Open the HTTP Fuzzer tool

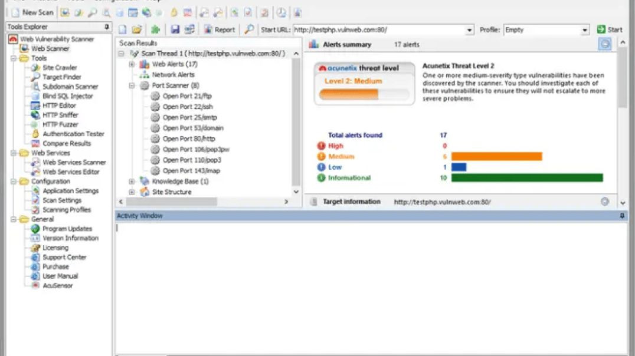(60, 124)
